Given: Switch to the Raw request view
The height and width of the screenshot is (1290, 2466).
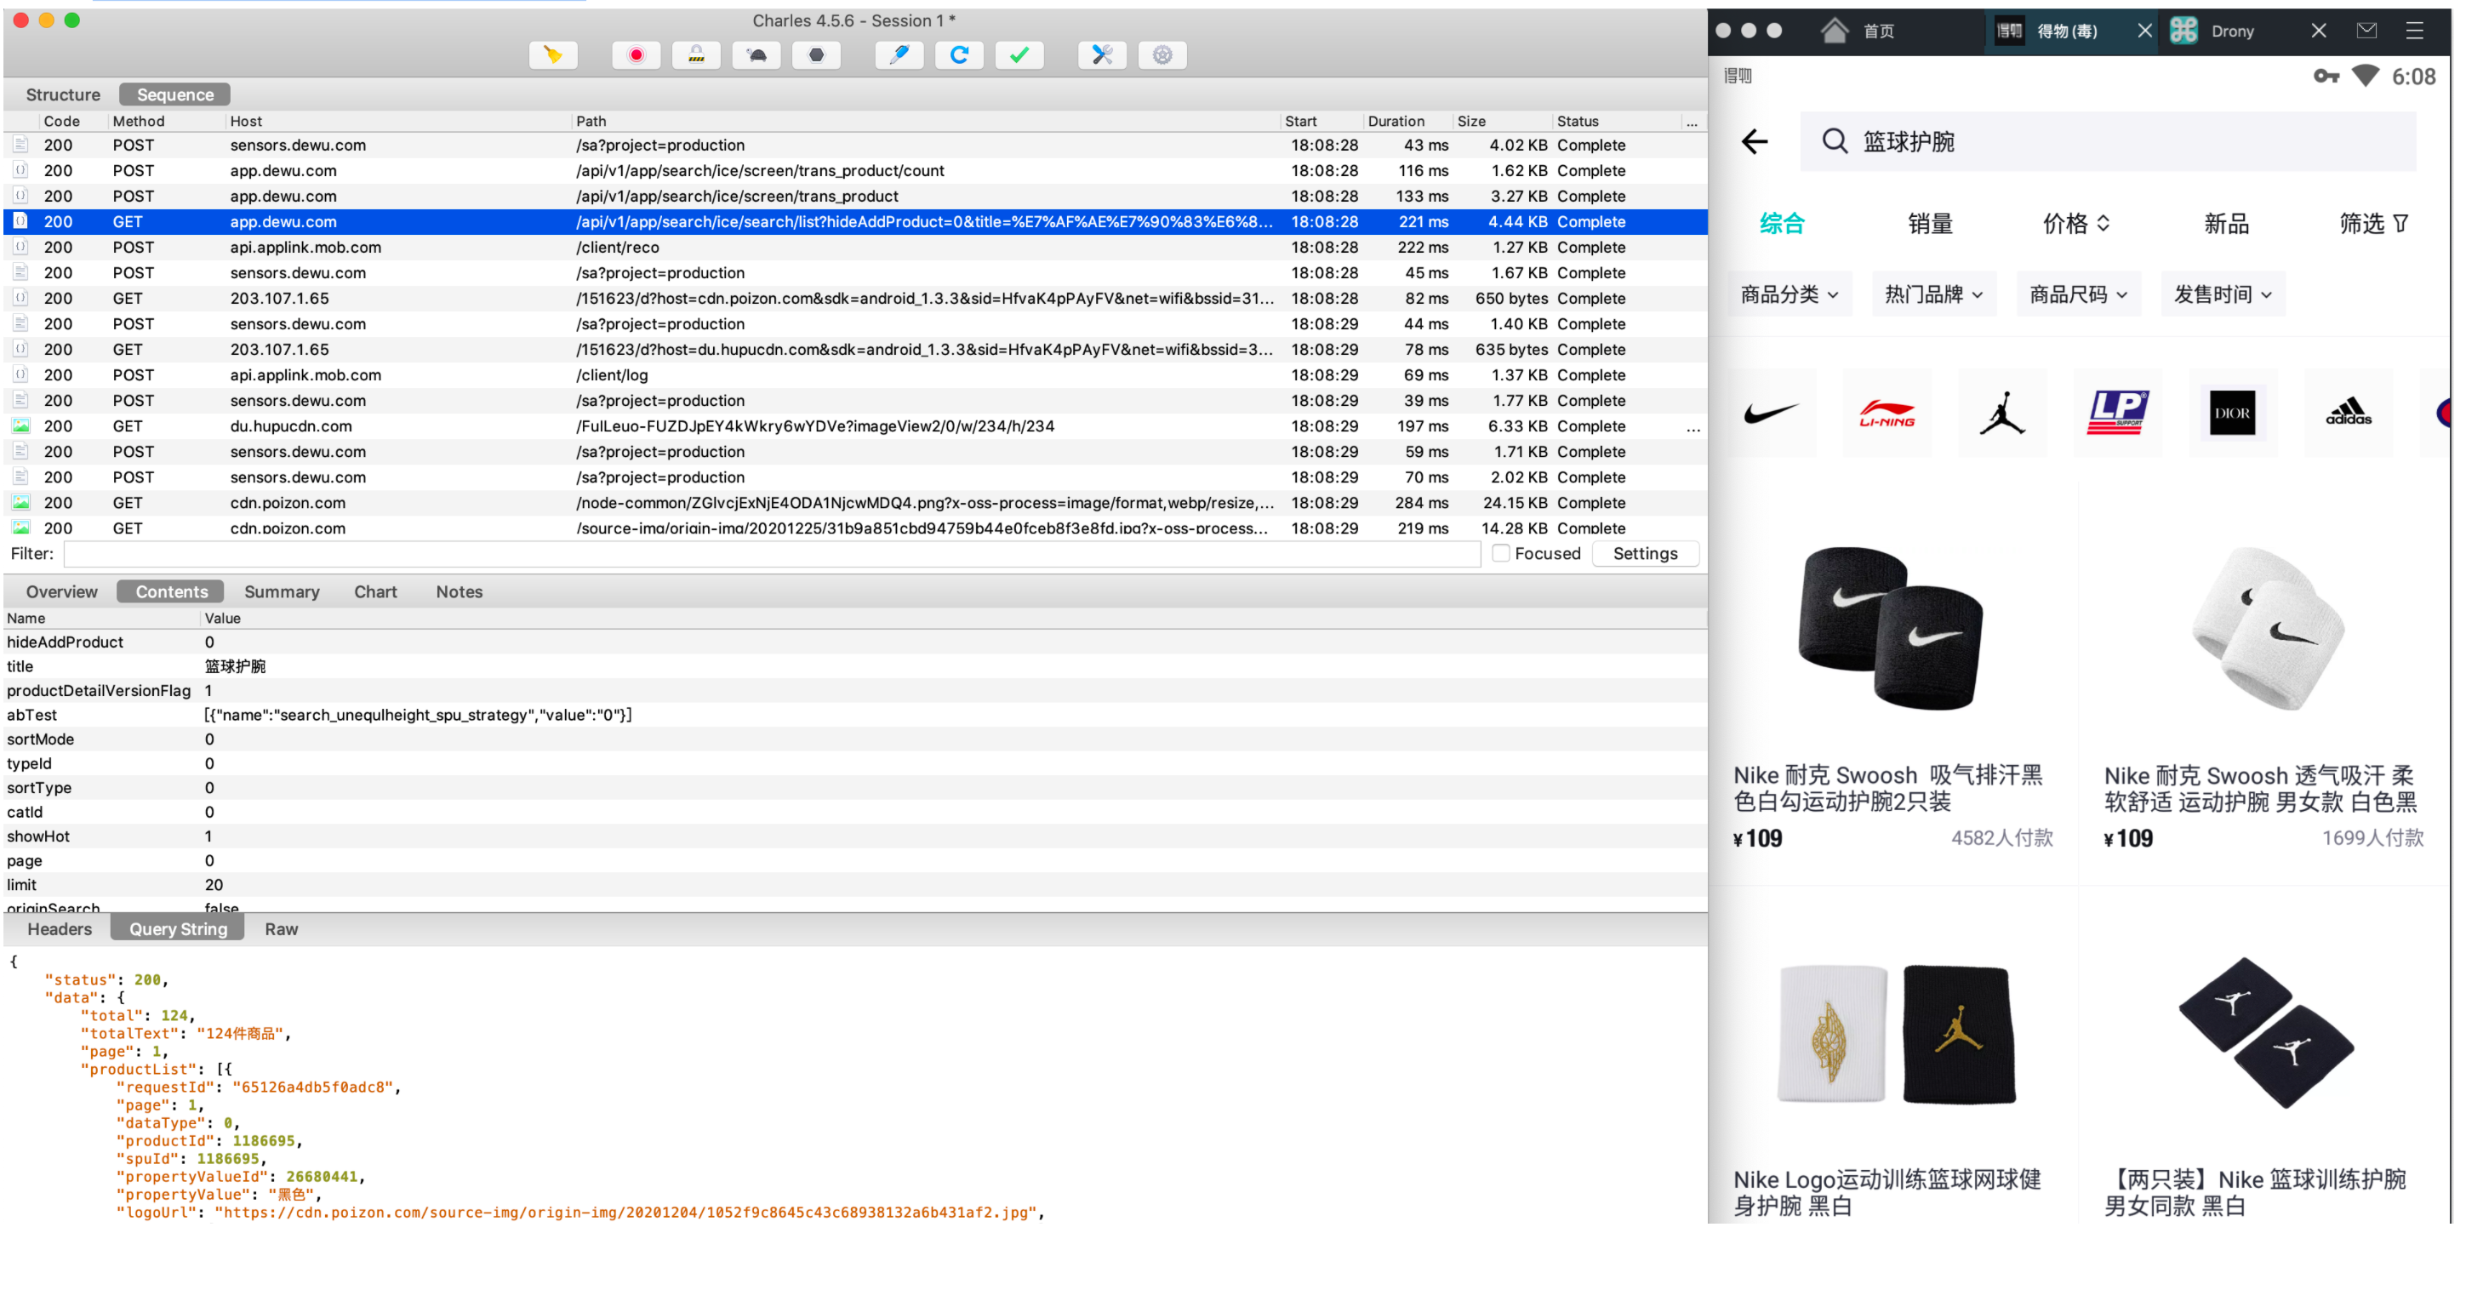Looking at the screenshot, I should coord(282,929).
